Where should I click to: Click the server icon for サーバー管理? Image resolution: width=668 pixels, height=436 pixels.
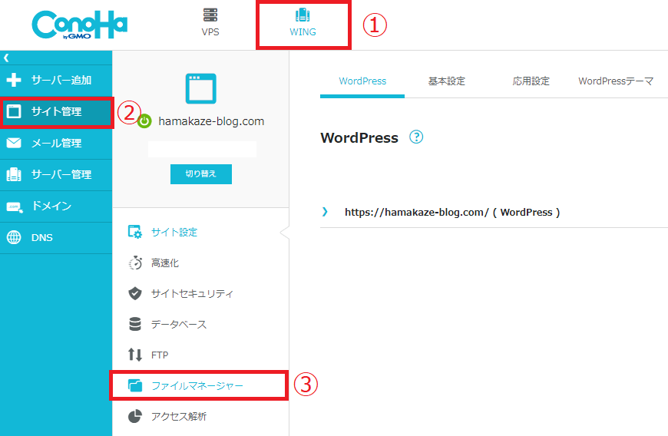pos(14,175)
